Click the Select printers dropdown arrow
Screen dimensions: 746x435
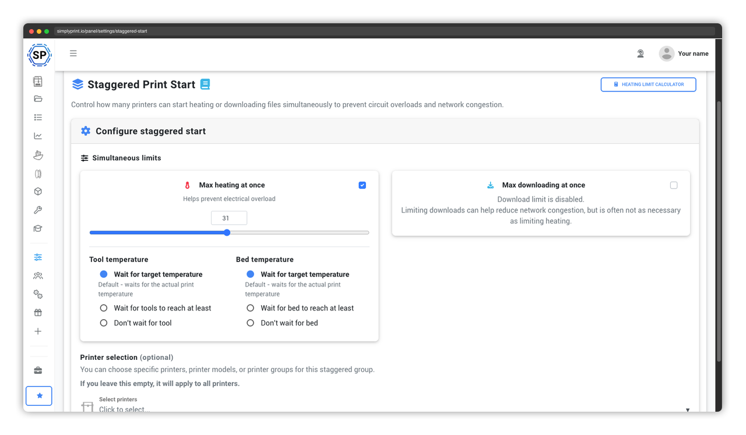pos(688,410)
